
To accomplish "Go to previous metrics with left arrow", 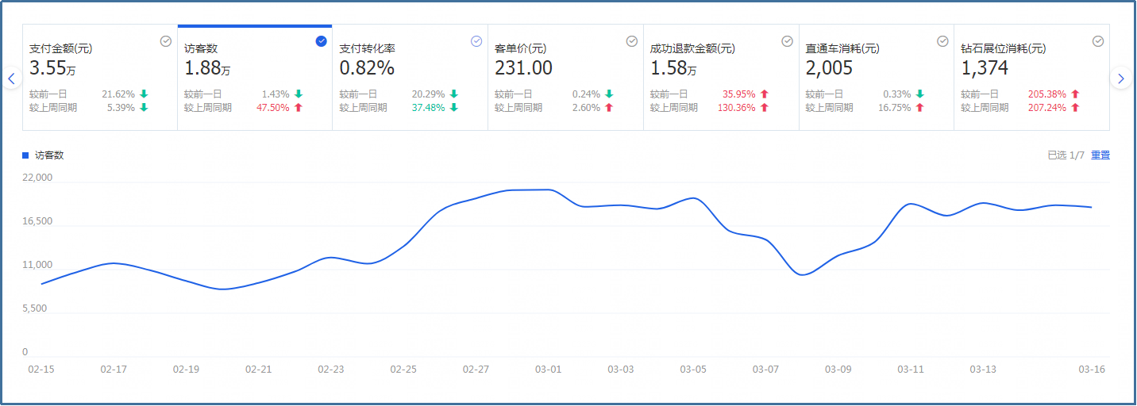I will click(x=11, y=79).
